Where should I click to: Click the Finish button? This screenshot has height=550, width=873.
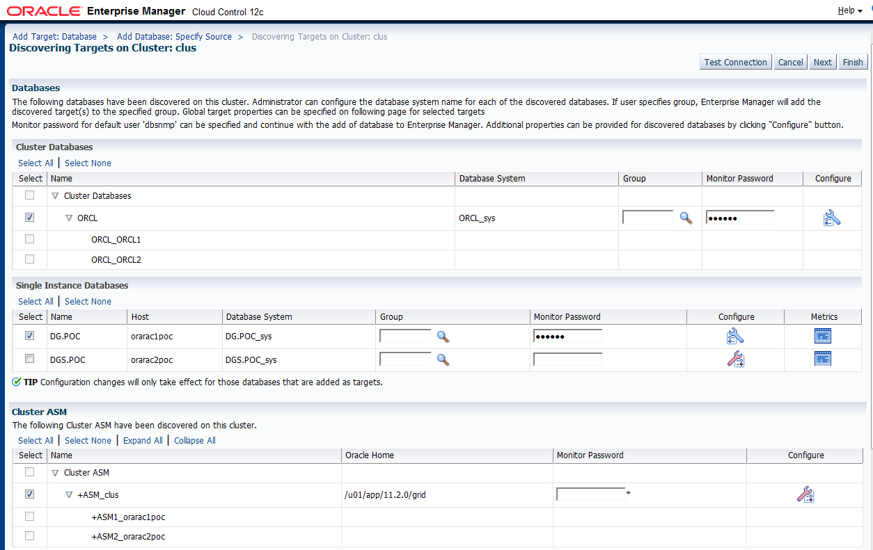tap(852, 61)
